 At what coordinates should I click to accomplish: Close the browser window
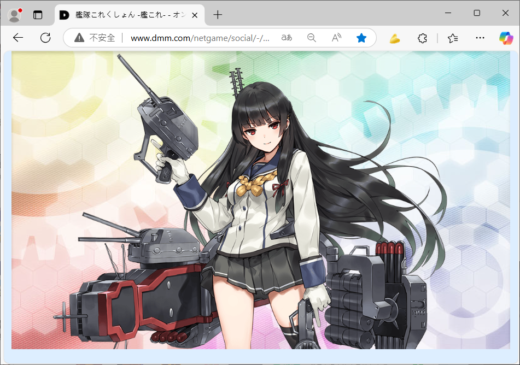coord(505,13)
